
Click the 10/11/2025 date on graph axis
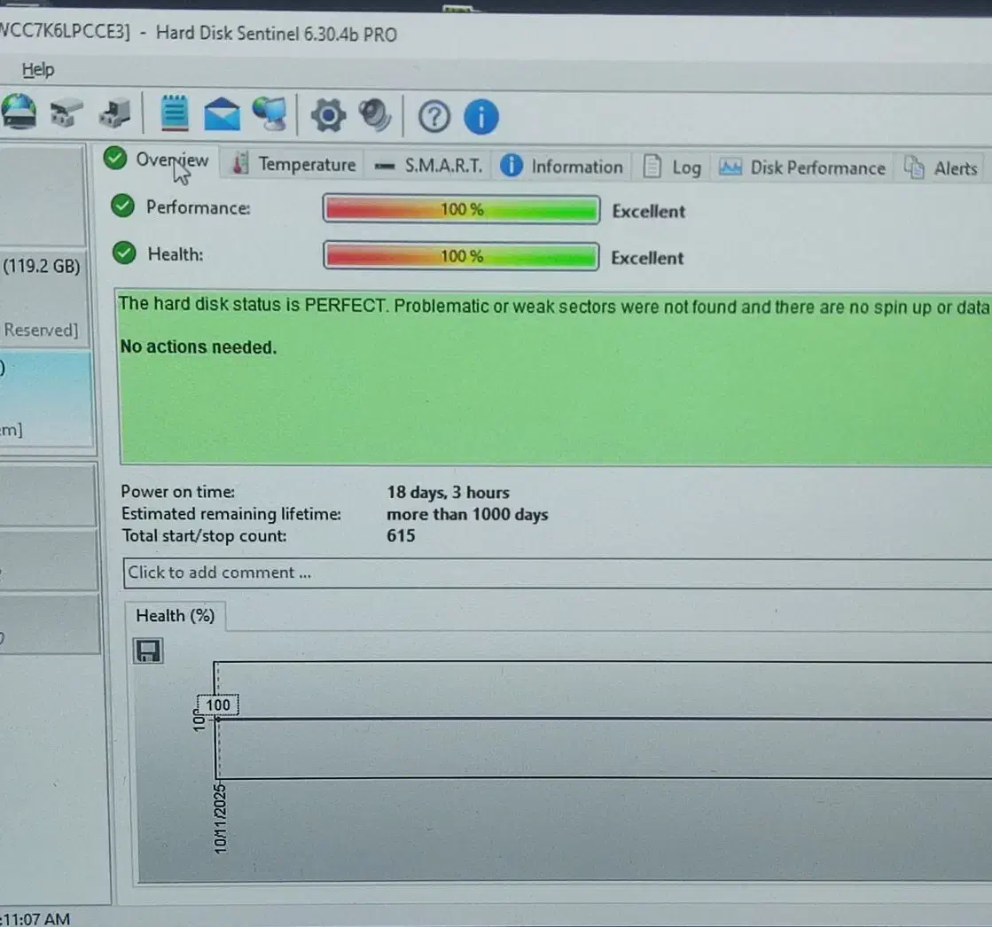click(x=220, y=819)
